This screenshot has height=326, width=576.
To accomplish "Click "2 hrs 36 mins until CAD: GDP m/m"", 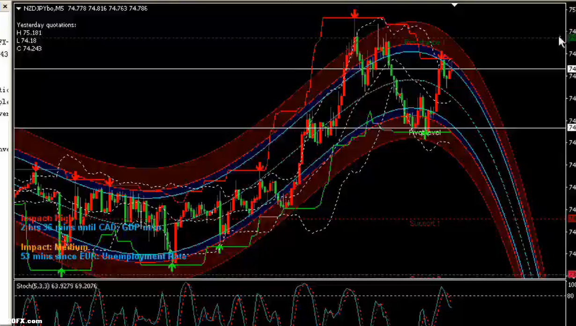I will coord(91,228).
